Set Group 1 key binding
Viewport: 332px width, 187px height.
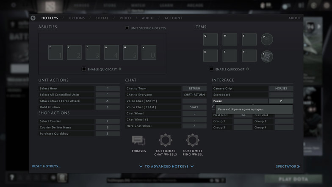pos(243,121)
